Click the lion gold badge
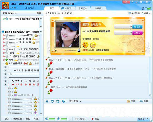 coord(86,45)
